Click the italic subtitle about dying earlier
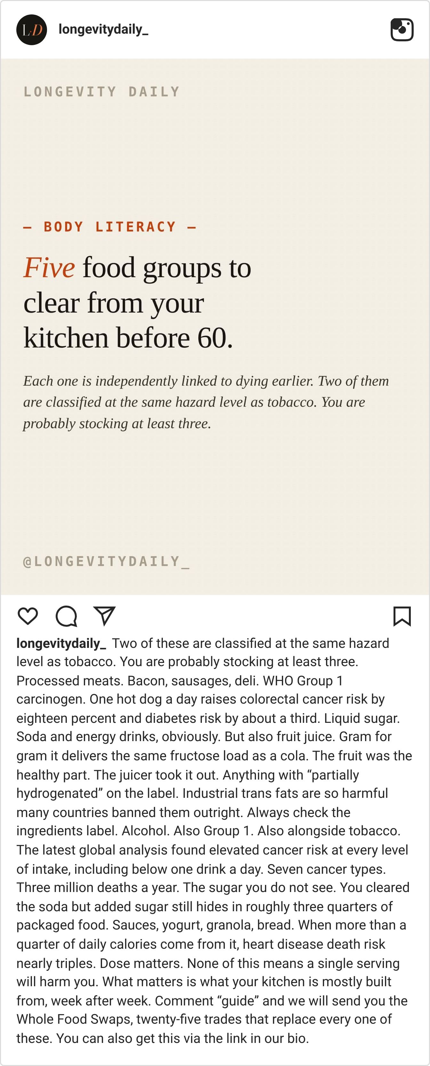 206,402
